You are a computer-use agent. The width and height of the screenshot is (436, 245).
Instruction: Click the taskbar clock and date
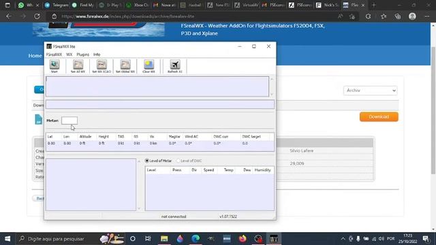click(407, 239)
